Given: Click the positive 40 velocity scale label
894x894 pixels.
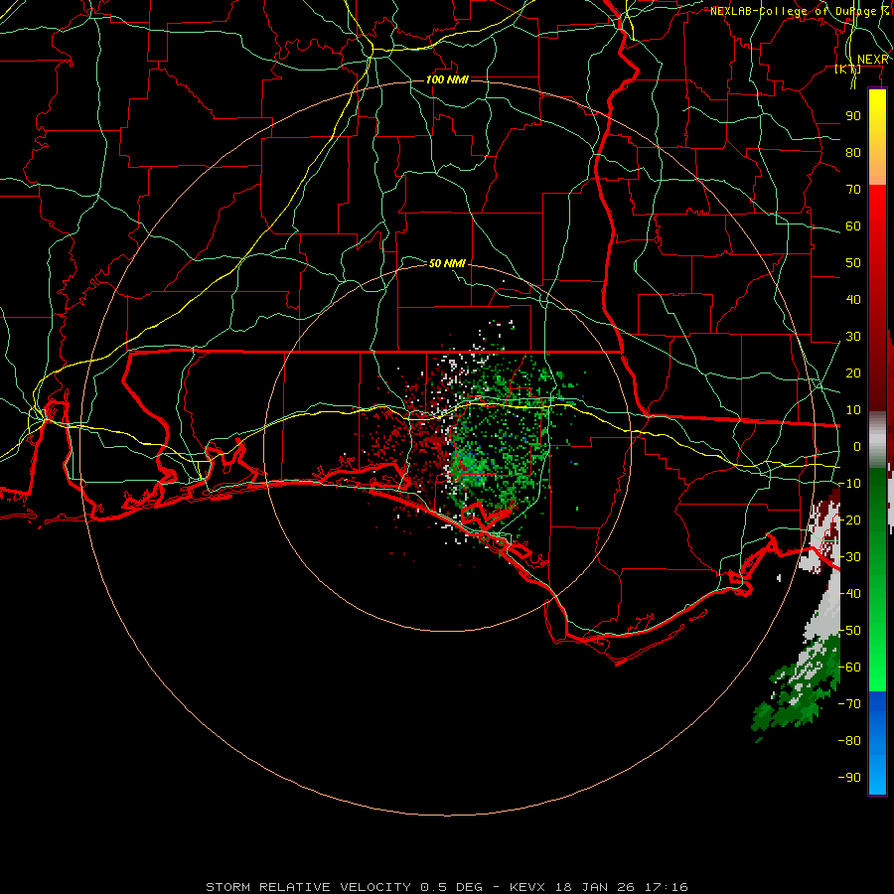Looking at the screenshot, I should tap(853, 300).
